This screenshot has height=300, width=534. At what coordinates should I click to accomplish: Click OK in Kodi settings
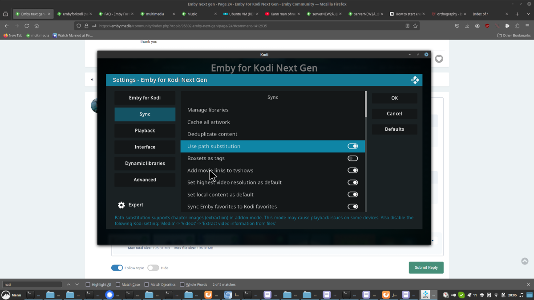point(395,98)
